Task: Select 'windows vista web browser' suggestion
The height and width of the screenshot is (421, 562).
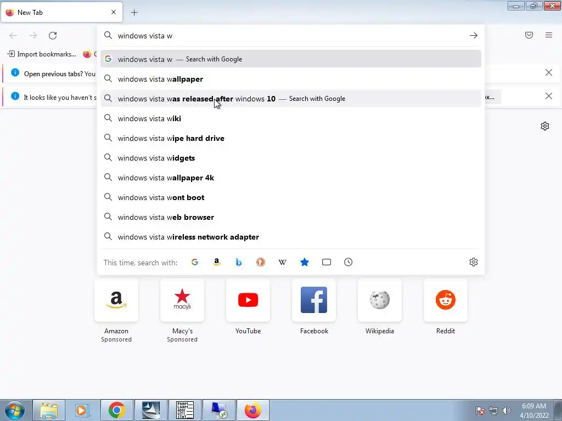Action: [291, 217]
